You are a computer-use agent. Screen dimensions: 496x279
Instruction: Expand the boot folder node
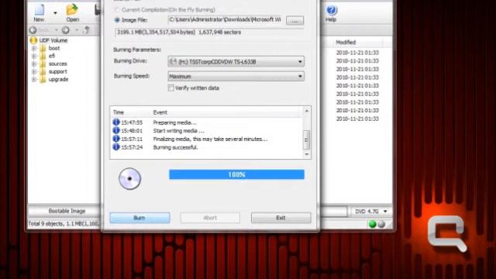pos(34,48)
